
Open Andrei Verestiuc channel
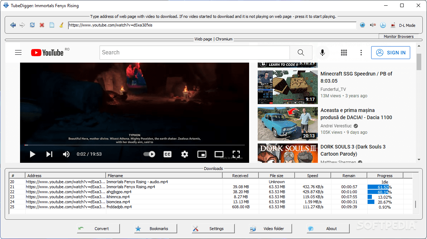[x=336, y=126]
